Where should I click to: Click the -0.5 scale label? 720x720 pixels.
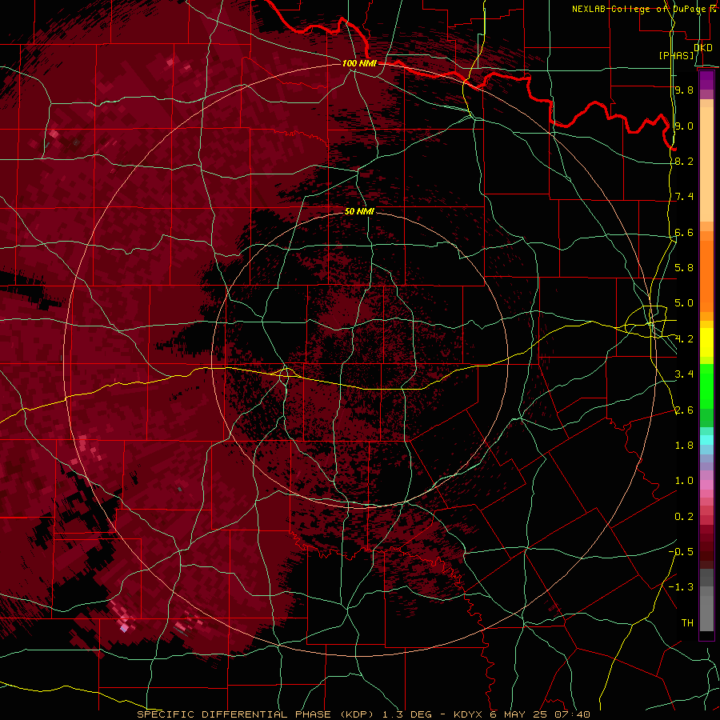[x=681, y=552]
